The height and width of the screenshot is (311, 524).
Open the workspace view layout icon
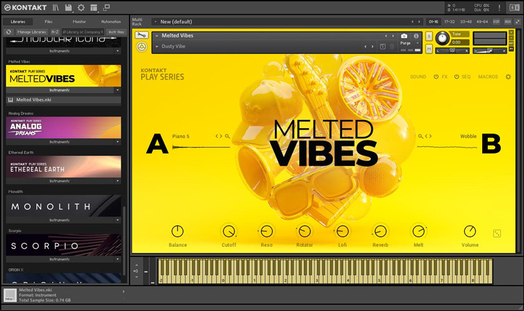click(94, 7)
